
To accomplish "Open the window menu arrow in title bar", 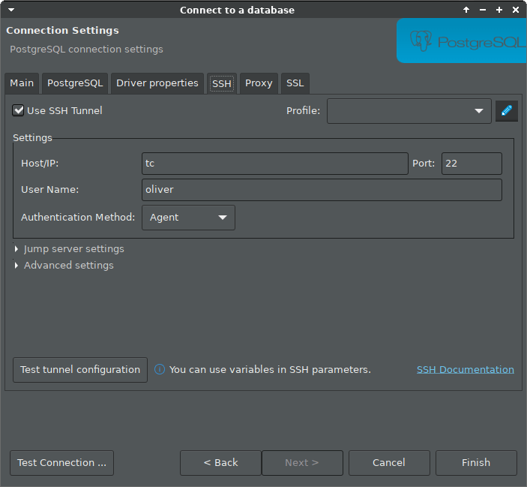I will (10, 10).
